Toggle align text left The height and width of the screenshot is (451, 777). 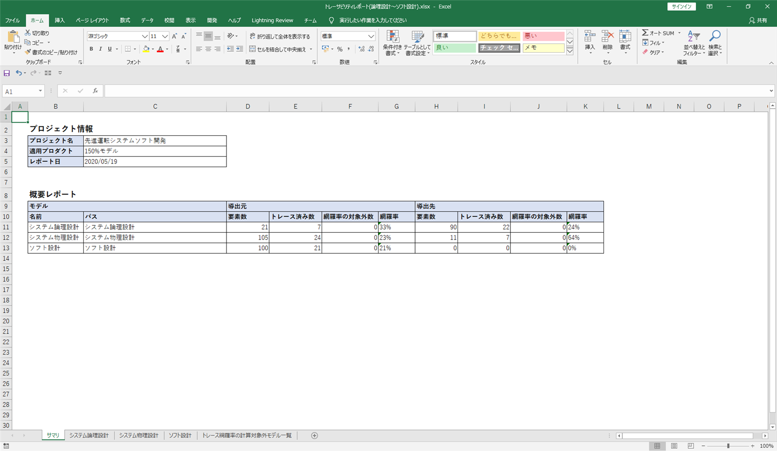[199, 49]
